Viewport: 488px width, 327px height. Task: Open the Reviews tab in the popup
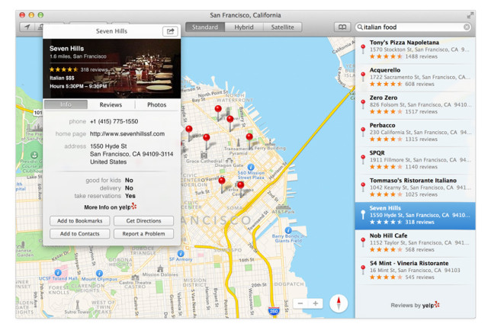coord(111,104)
